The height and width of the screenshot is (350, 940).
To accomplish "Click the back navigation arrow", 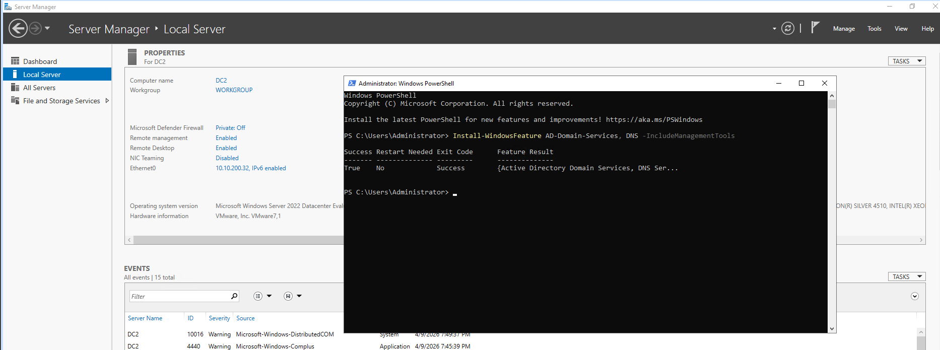I will click(x=18, y=28).
